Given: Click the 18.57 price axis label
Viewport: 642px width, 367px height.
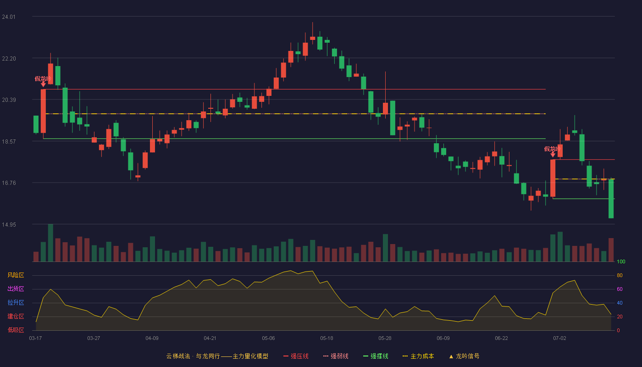Looking at the screenshot, I should (9, 142).
